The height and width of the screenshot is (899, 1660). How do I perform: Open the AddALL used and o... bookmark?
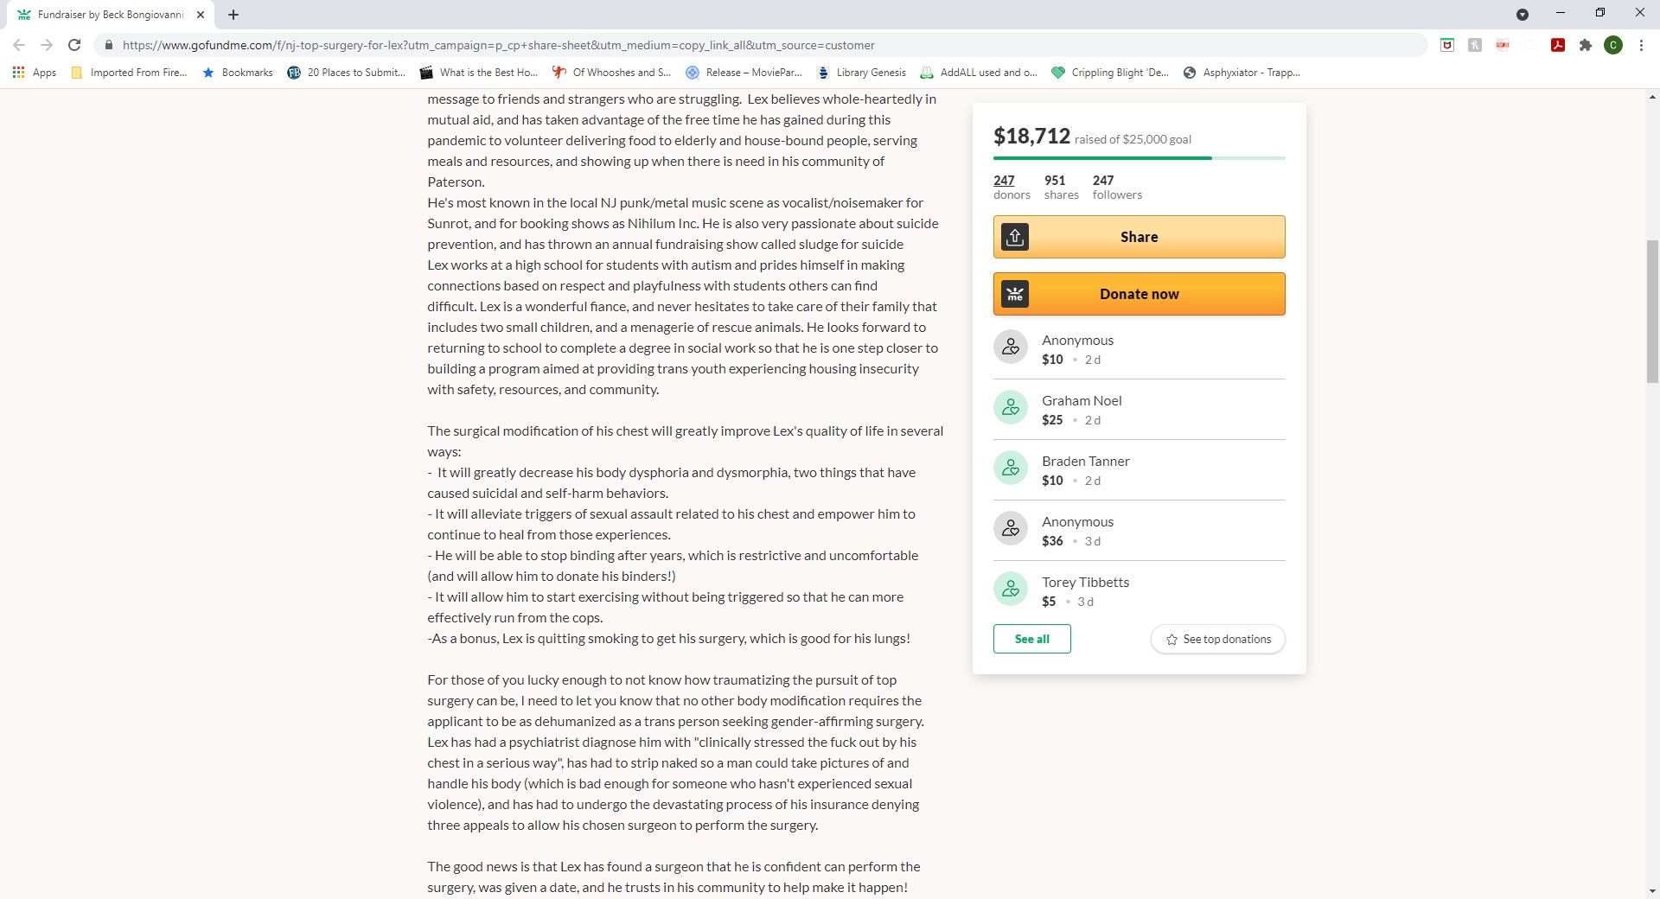tap(979, 73)
